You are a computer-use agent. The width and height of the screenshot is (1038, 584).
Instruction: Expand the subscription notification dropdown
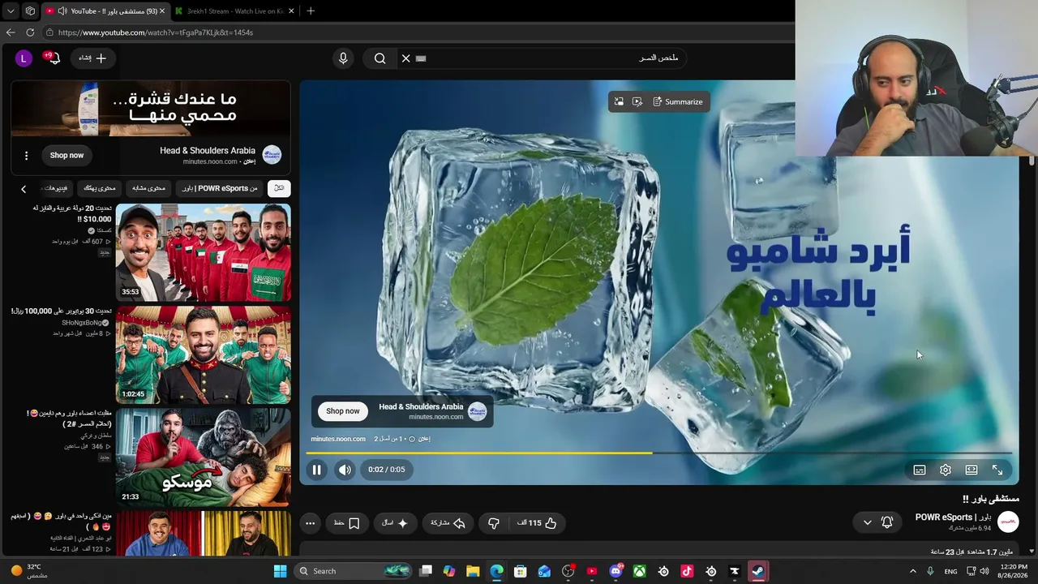click(878, 522)
